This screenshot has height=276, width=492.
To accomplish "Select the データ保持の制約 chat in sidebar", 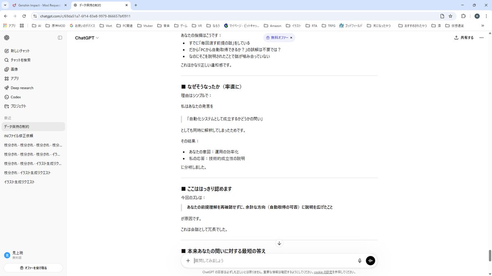I will click(x=33, y=127).
